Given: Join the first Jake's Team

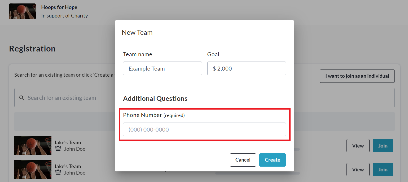Looking at the screenshot, I should point(383,146).
